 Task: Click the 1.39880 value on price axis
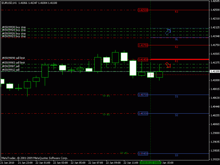pos(215,133)
